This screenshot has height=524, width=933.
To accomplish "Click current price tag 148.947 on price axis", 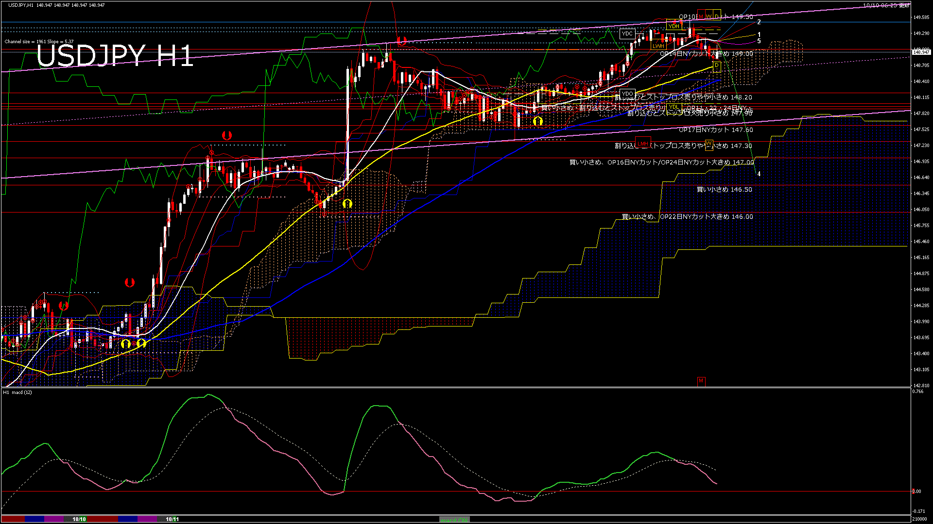I will (x=921, y=52).
